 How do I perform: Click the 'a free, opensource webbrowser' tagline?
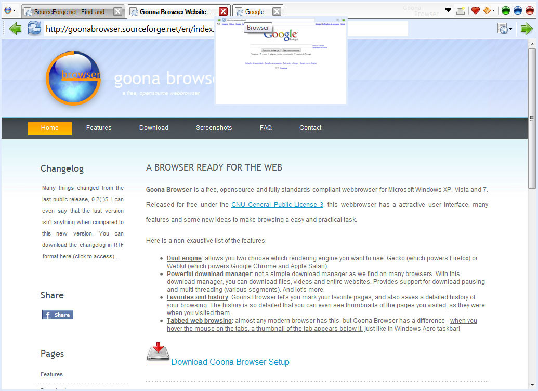(x=161, y=93)
